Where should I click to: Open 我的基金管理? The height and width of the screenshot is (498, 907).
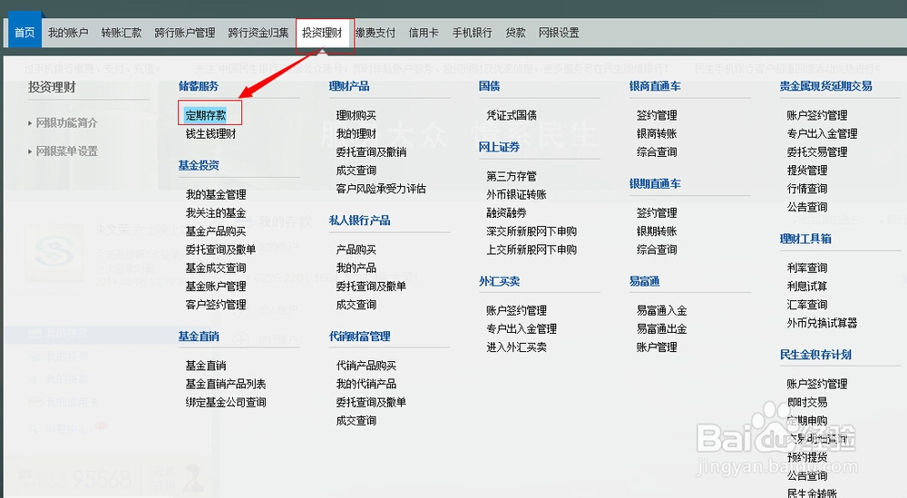(x=216, y=194)
